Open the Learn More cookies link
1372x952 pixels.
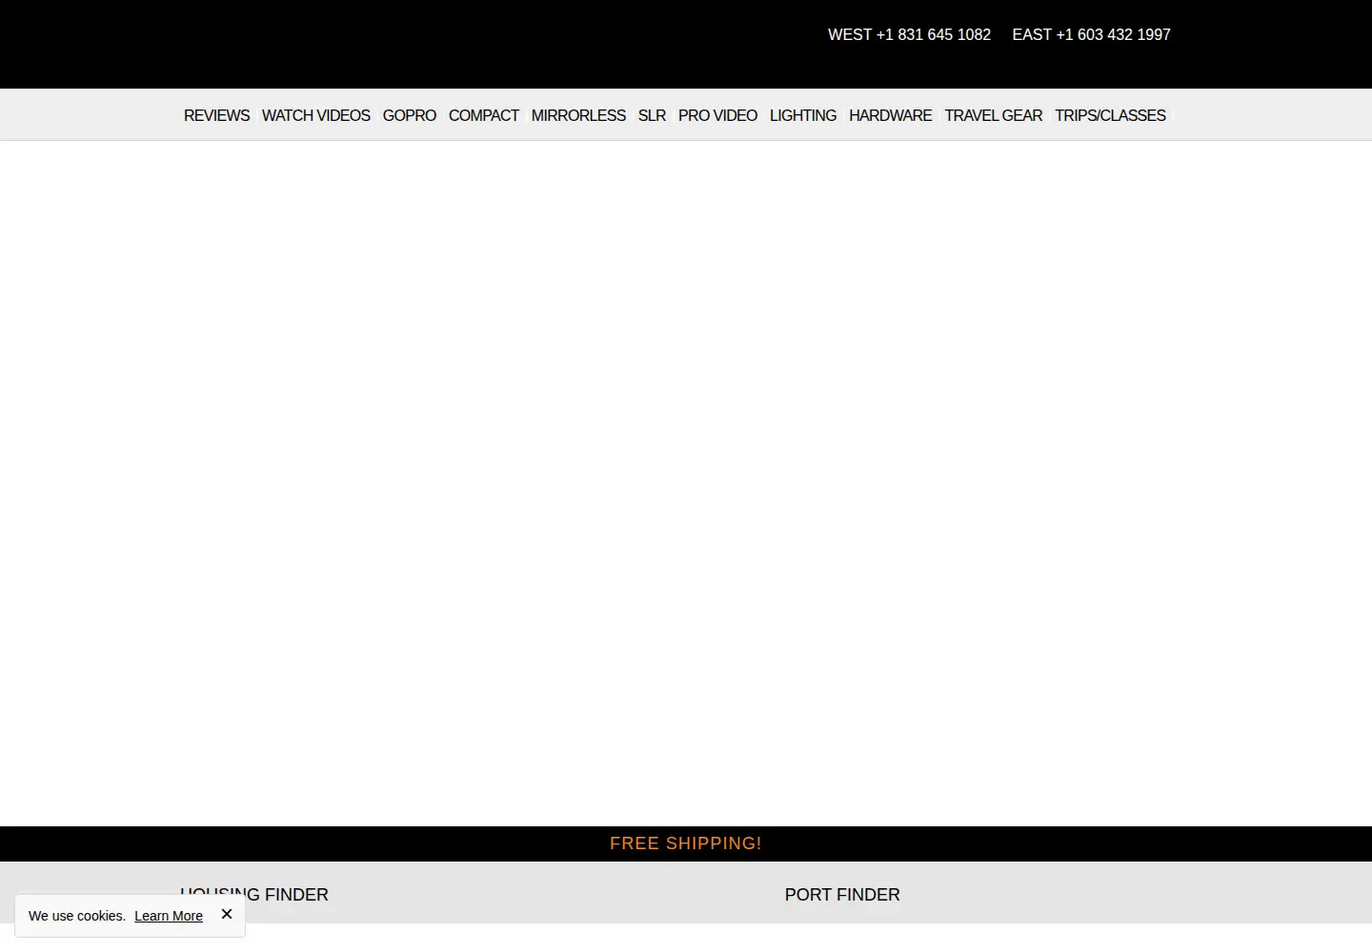[x=169, y=916]
